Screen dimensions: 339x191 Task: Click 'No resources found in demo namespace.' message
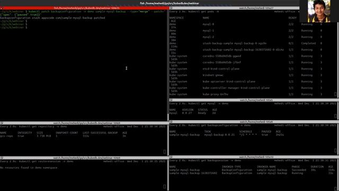point(29,168)
